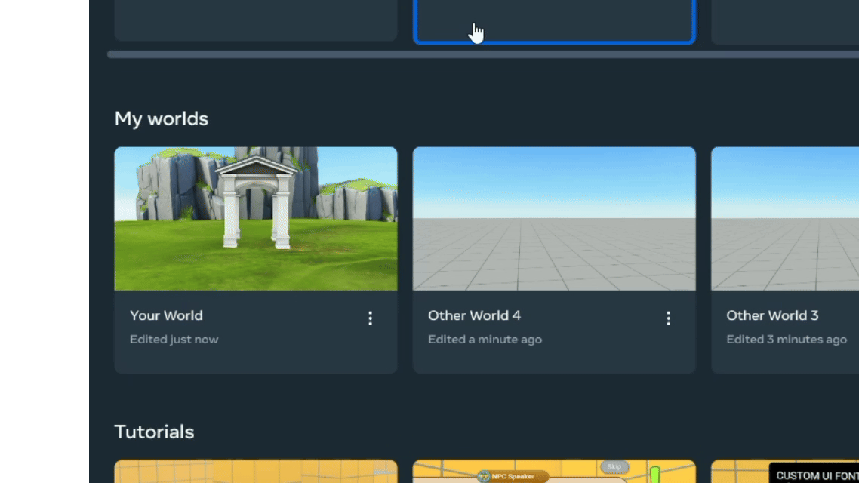Image resolution: width=859 pixels, height=483 pixels.
Task: Select the Other World 3 preview thumbnail
Action: tap(784, 218)
